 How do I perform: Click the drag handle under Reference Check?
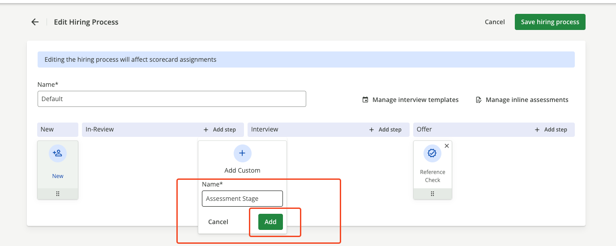[x=432, y=194]
